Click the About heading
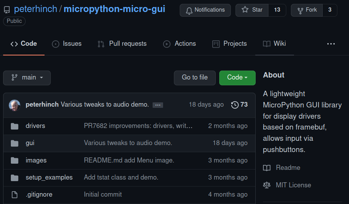The image size is (349, 204). point(273,75)
